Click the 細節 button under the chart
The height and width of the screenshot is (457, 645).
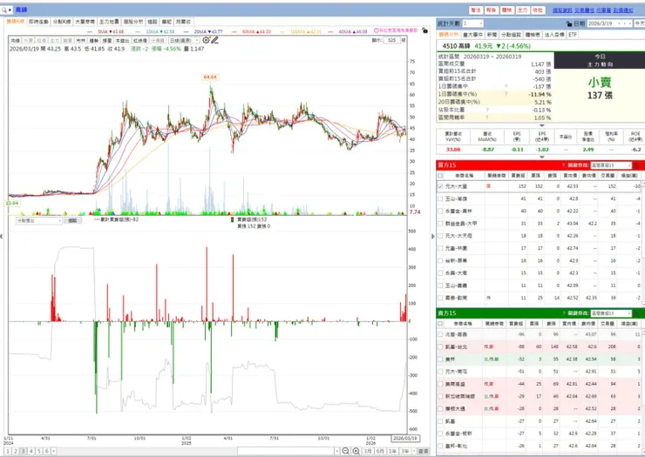click(72, 221)
